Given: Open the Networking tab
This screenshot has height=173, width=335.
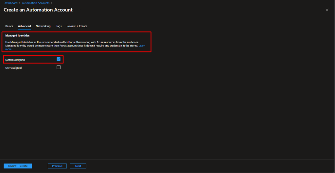Looking at the screenshot, I should click(x=43, y=26).
